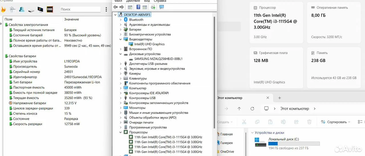Screen dimensions: 365x156
Task: Click the PC icon in Explorer address bar
Action: tap(266, 109)
